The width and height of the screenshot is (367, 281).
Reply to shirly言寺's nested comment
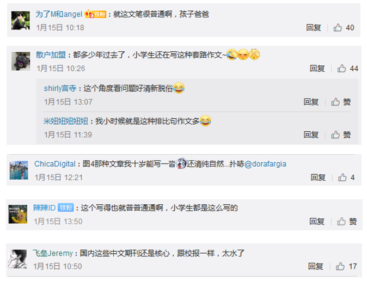pyautogui.click(x=311, y=102)
